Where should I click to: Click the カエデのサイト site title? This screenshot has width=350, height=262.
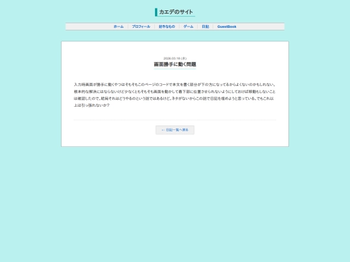pyautogui.click(x=176, y=12)
